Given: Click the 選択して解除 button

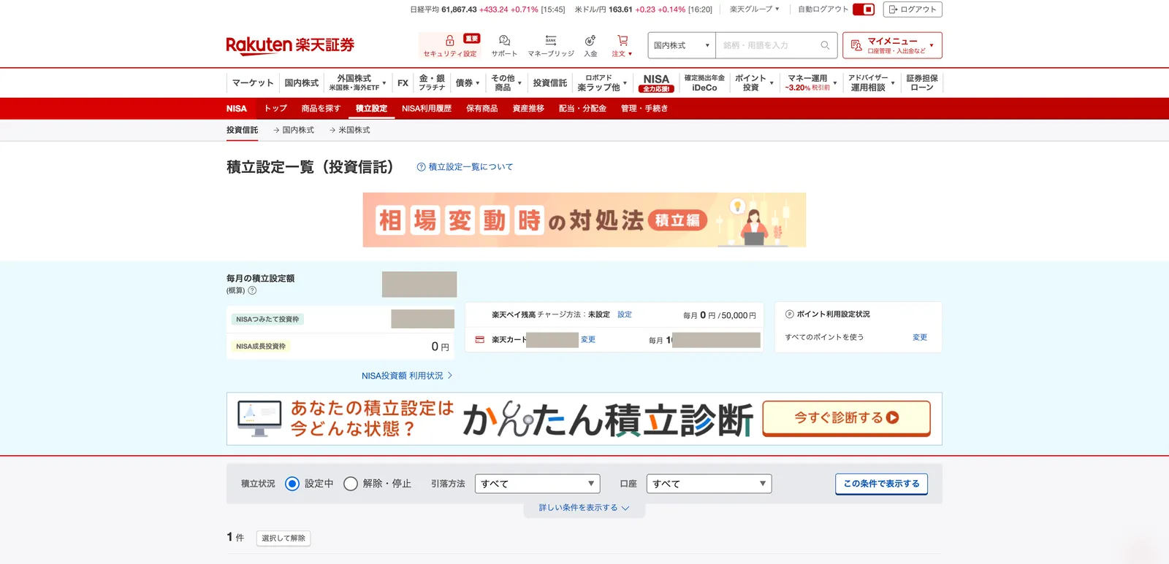Looking at the screenshot, I should tap(283, 538).
